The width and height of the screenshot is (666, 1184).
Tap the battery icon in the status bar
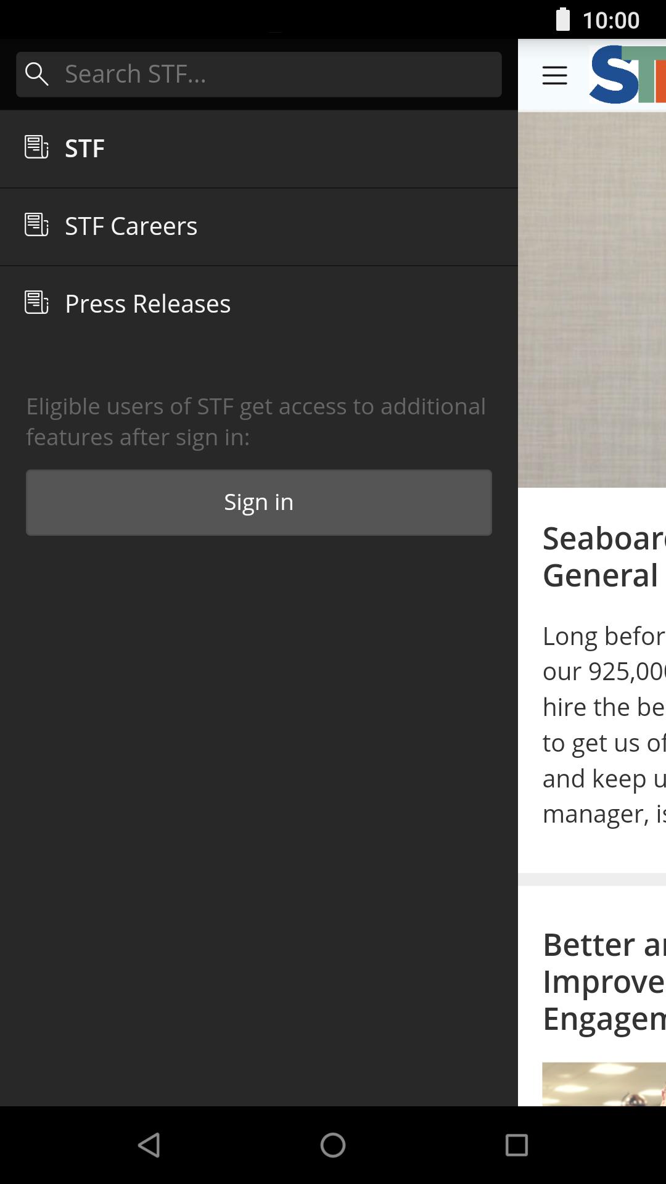click(563, 19)
